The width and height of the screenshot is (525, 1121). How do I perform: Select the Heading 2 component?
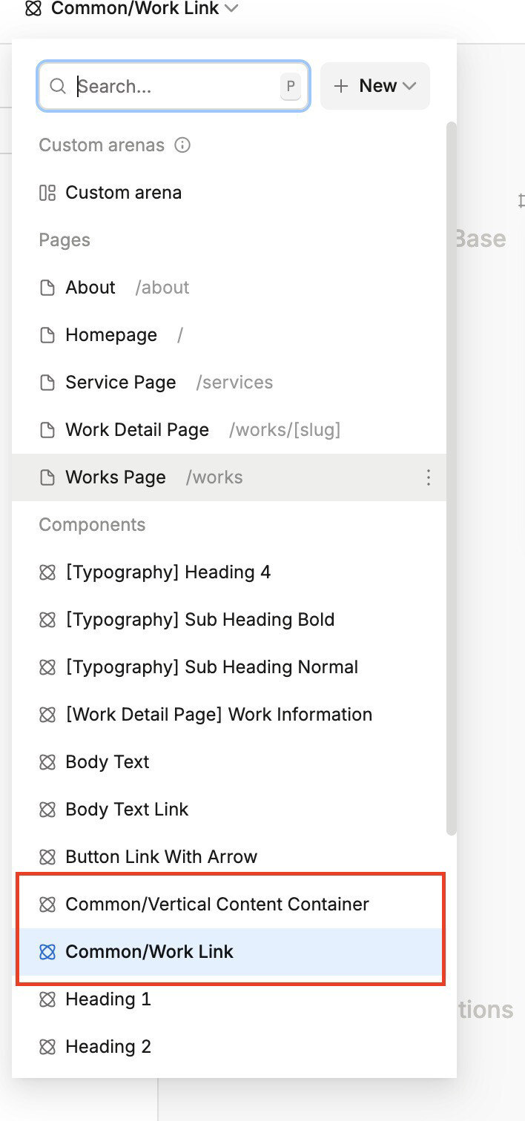(x=108, y=1047)
